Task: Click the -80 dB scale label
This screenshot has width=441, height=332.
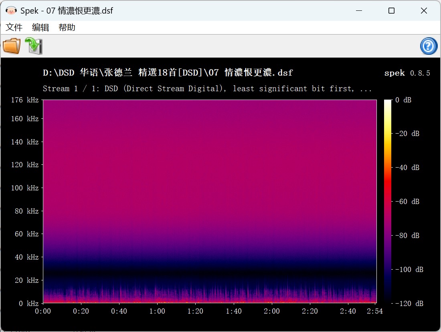Action: [407, 236]
